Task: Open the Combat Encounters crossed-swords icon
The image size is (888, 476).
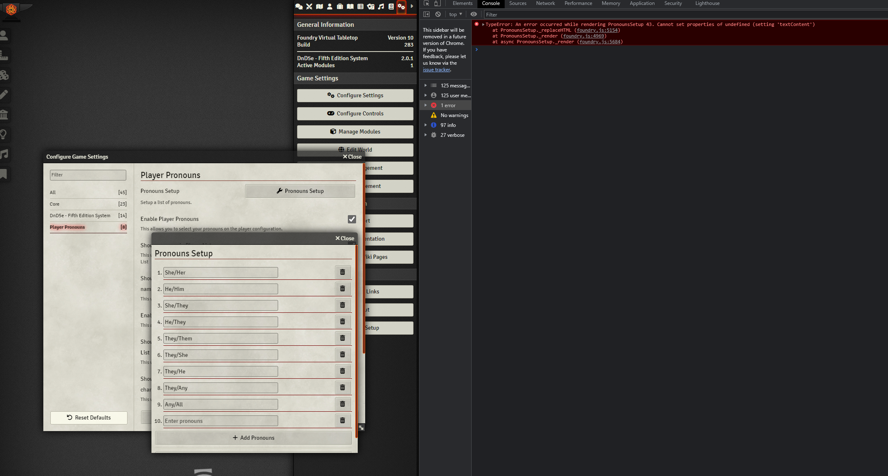Action: click(309, 6)
